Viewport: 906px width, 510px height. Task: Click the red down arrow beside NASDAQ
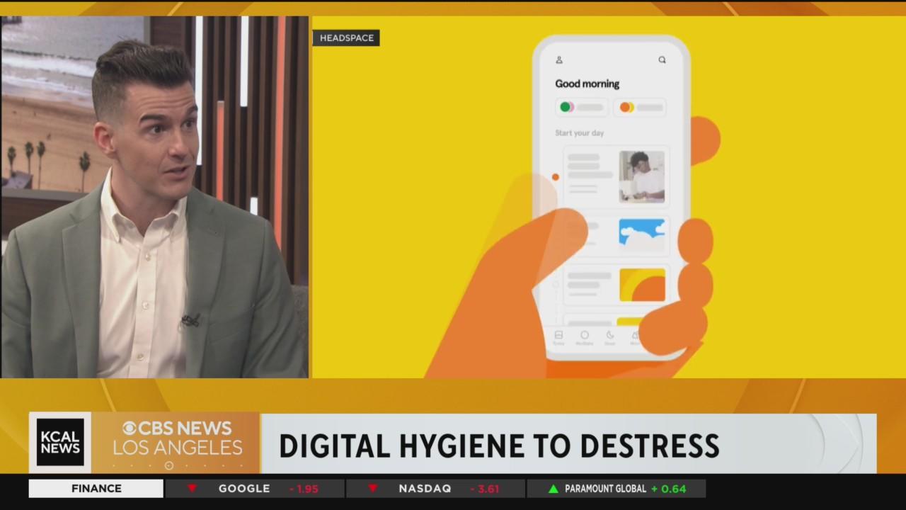click(372, 489)
